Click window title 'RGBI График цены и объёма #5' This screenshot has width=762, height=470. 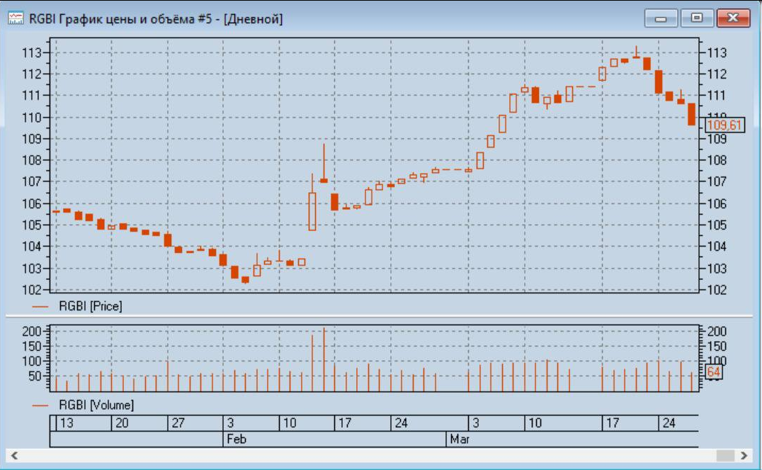click(x=120, y=19)
